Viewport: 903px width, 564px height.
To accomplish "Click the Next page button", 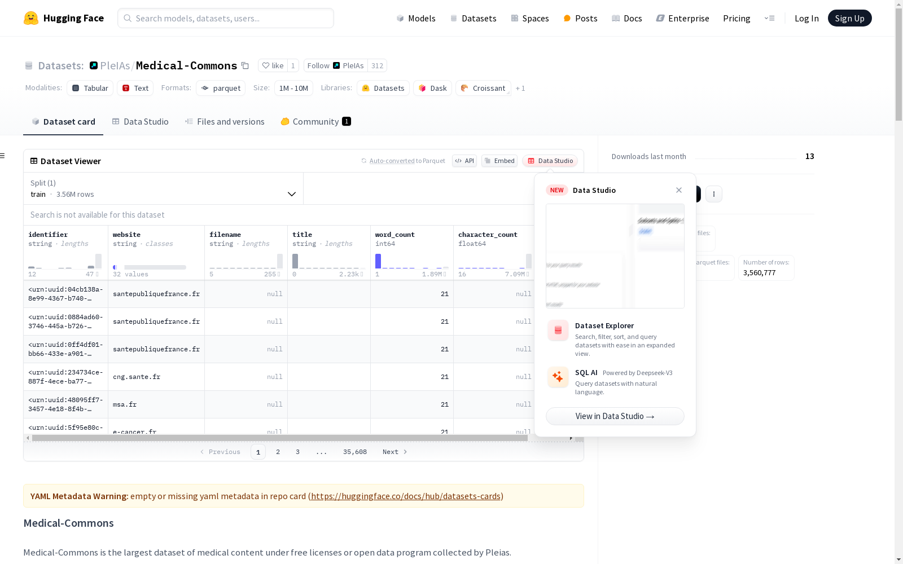I will coord(395,452).
